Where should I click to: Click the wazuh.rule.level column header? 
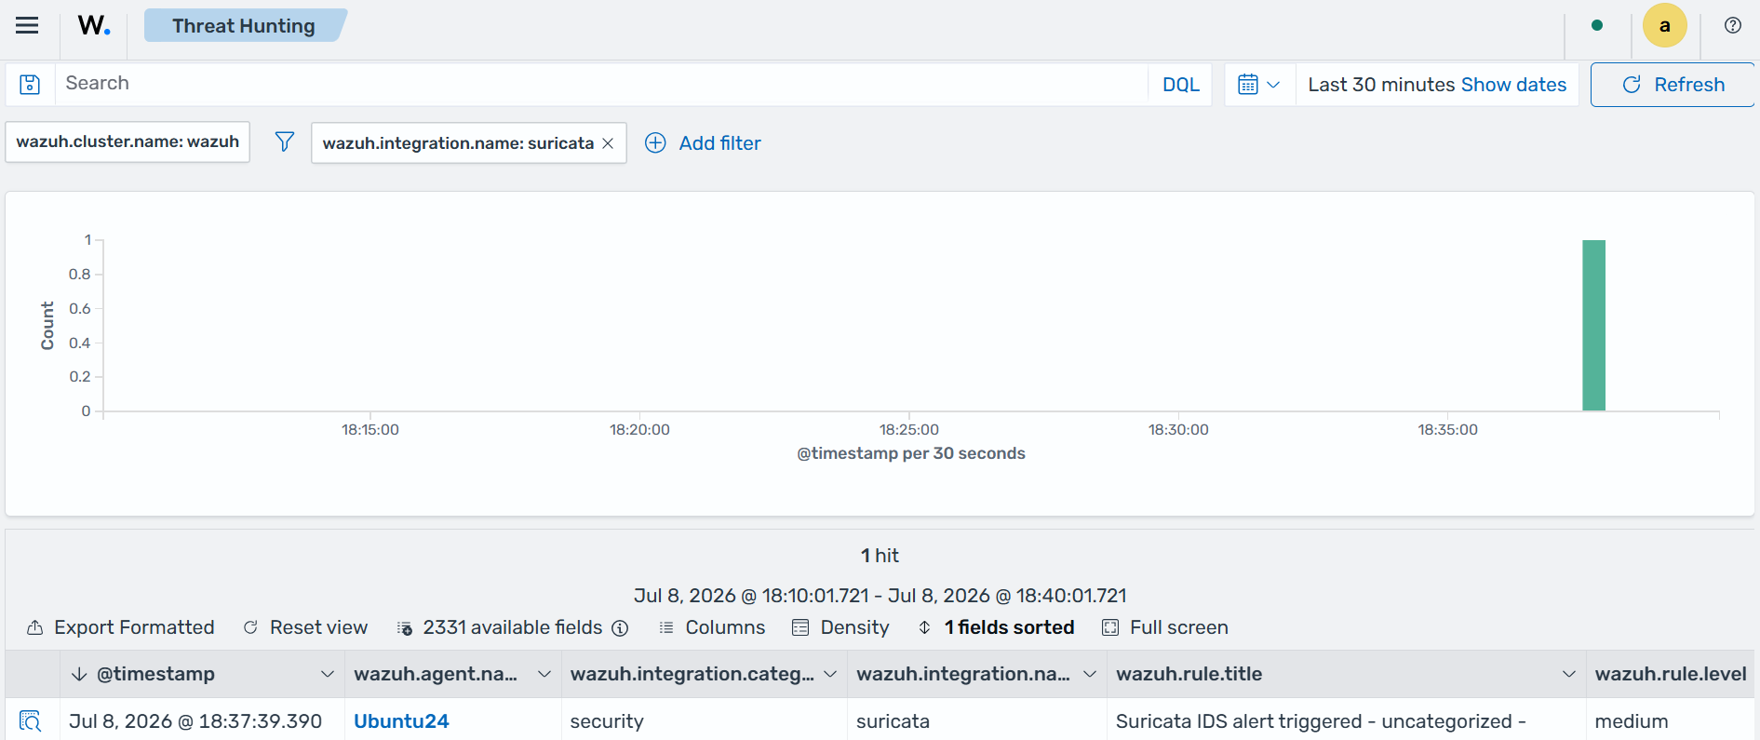1671,674
